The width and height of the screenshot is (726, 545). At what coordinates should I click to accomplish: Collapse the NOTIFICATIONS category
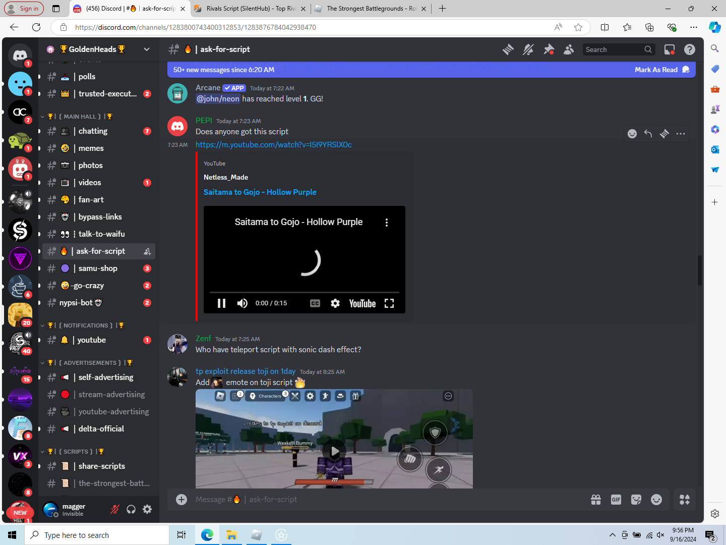point(84,325)
